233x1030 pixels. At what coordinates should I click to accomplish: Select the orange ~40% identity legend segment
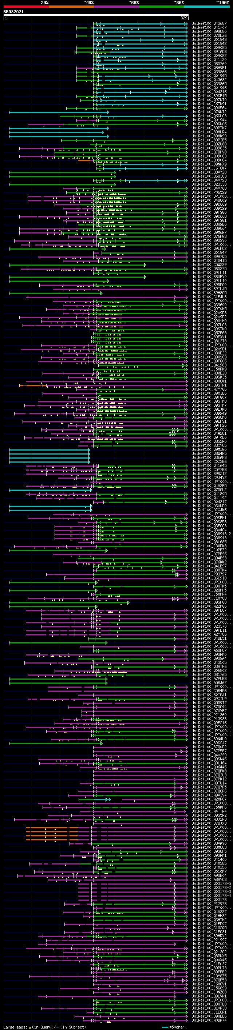click(x=71, y=7)
